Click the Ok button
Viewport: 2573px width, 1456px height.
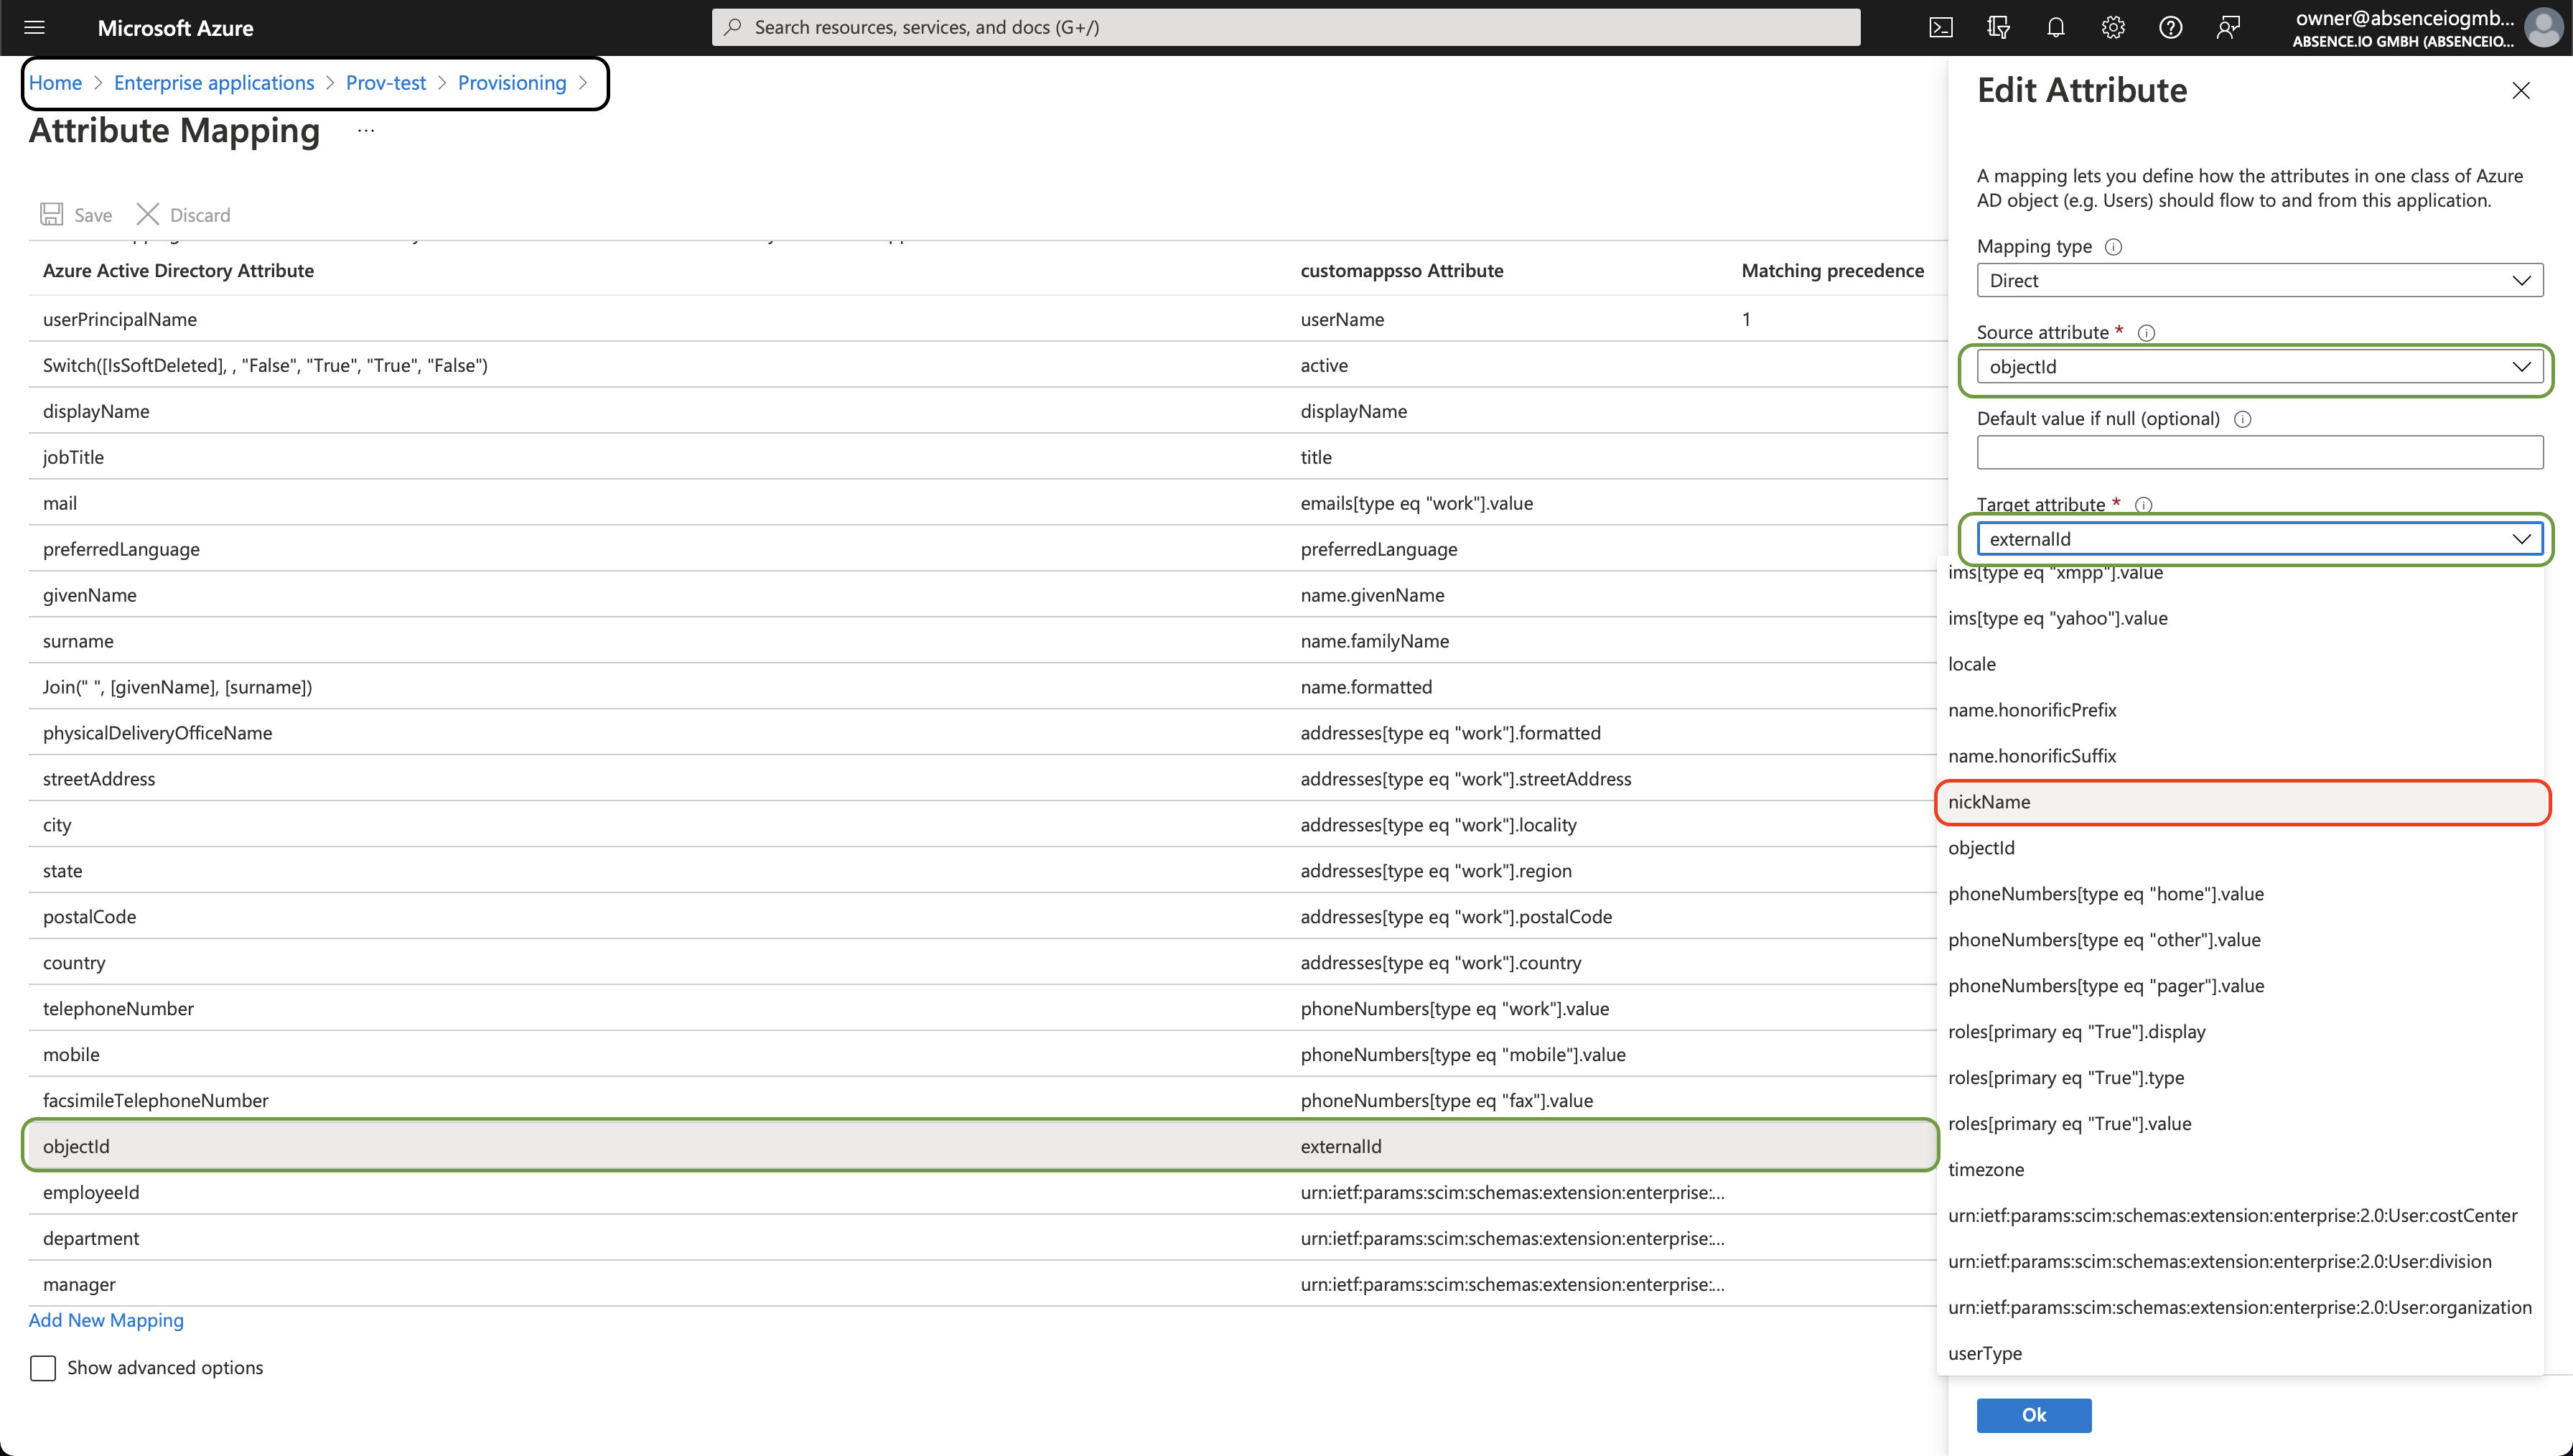point(2033,1414)
